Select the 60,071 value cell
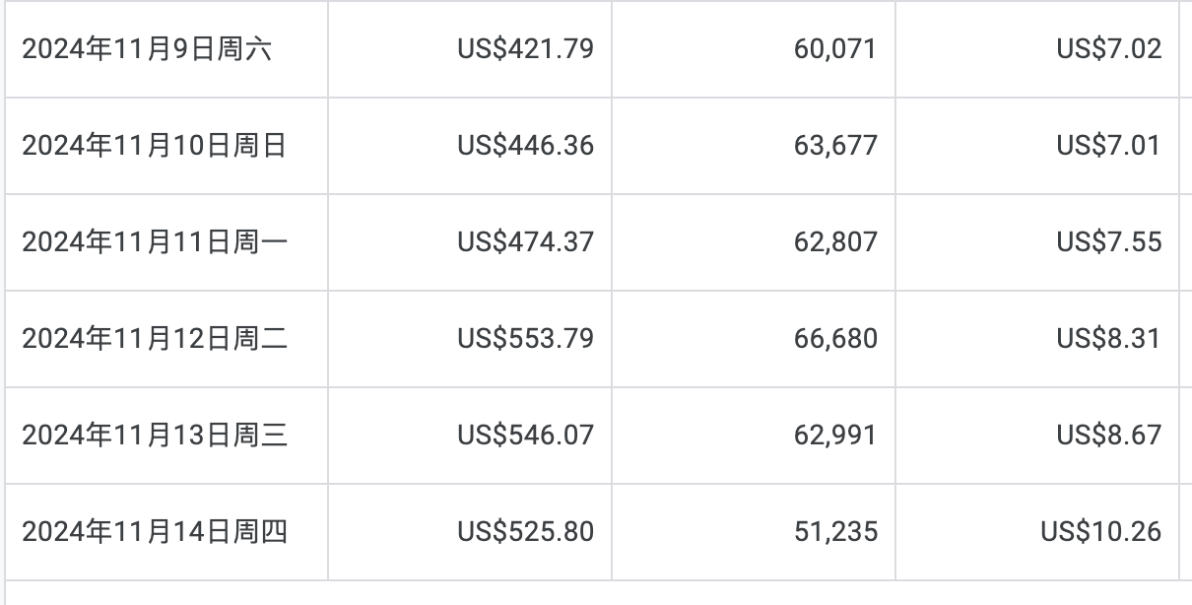 [x=754, y=49]
